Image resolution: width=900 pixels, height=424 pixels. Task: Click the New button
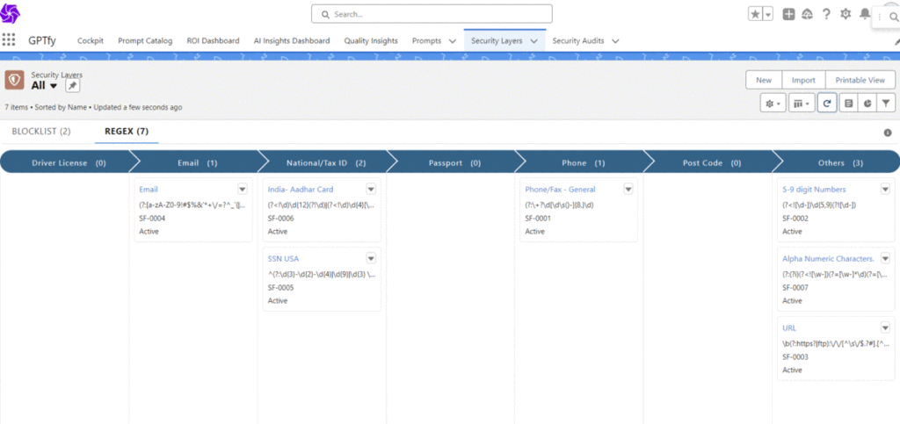(763, 80)
